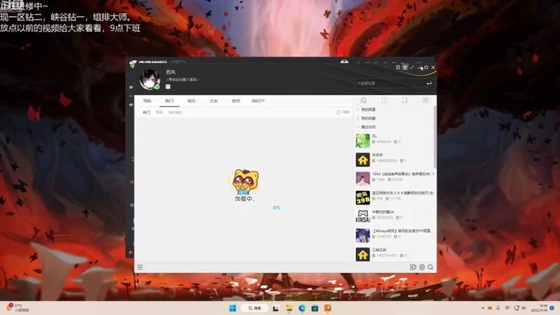Image resolution: width=560 pixels, height=315 pixels.
Task: Open the Windows Start menu
Action: pyautogui.click(x=232, y=308)
